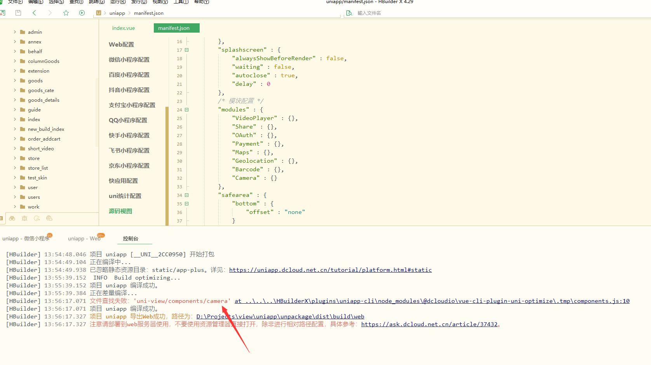Collapse the modules block at line 24

(x=187, y=109)
